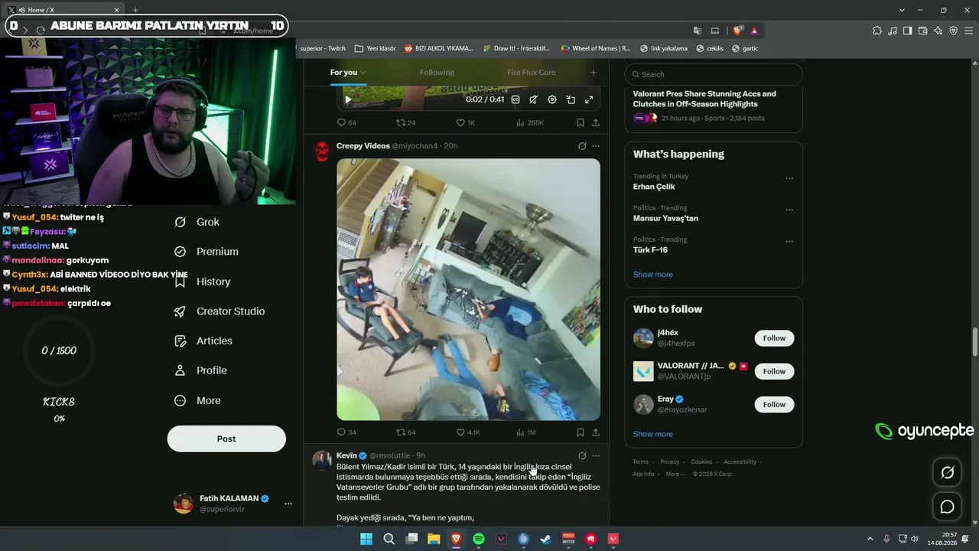
Task: Open the floating Grok button
Action: click(947, 472)
